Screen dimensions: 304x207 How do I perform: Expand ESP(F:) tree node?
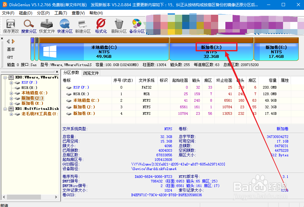coord(11,83)
